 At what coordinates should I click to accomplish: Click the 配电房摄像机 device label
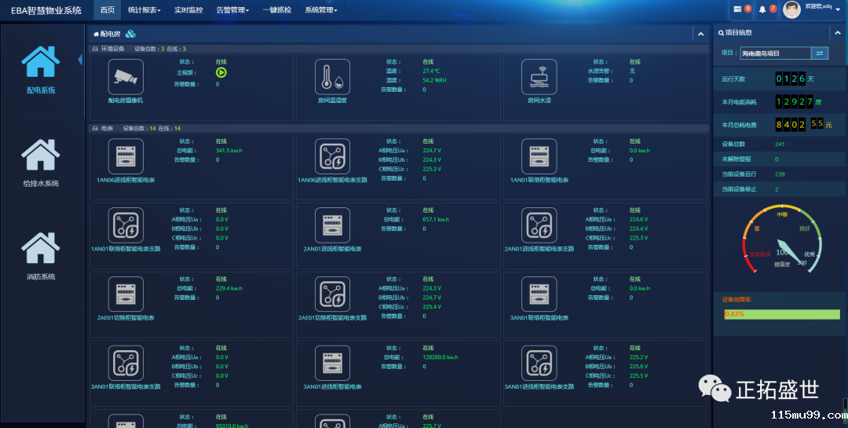point(126,100)
